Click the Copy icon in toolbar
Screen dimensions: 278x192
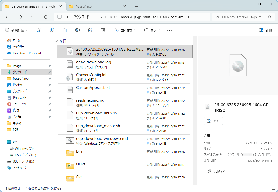click(x=52, y=30)
